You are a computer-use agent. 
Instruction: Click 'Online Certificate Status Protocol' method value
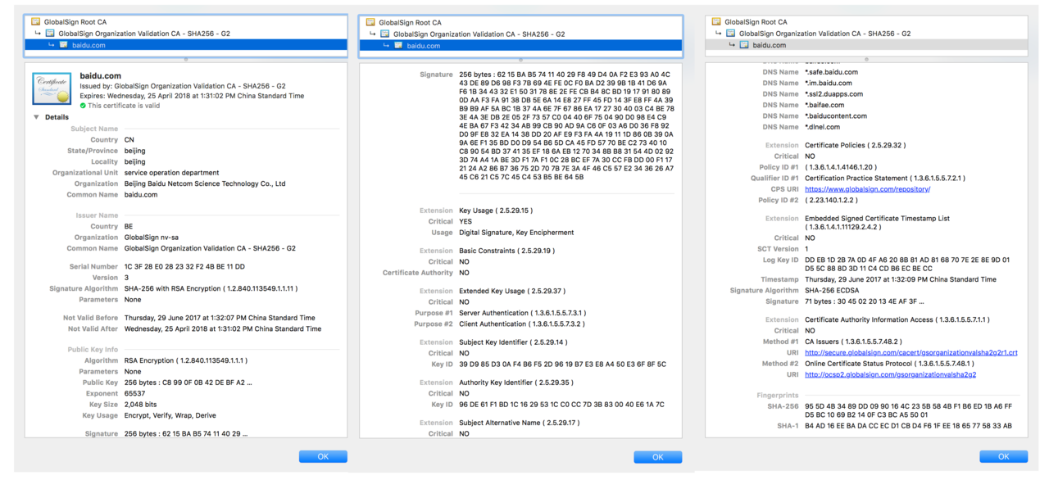(889, 364)
